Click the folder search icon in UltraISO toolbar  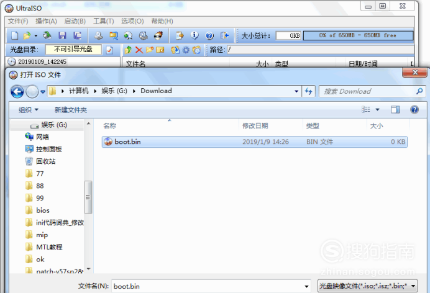coord(114,35)
